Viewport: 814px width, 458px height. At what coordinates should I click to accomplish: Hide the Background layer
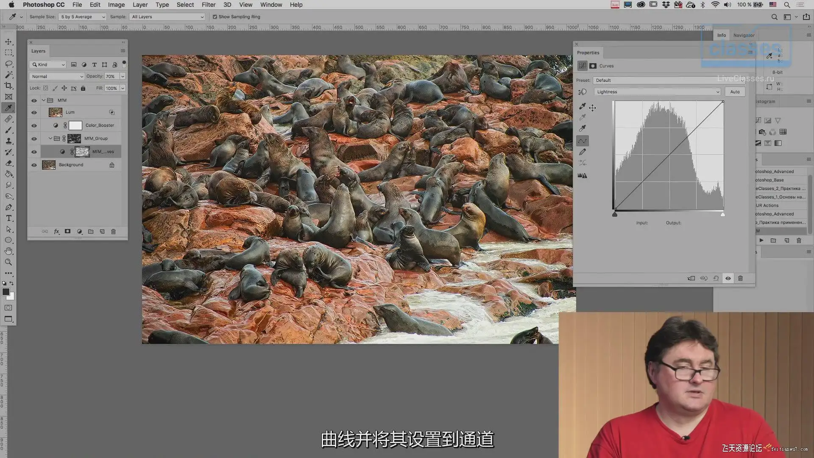click(x=34, y=165)
